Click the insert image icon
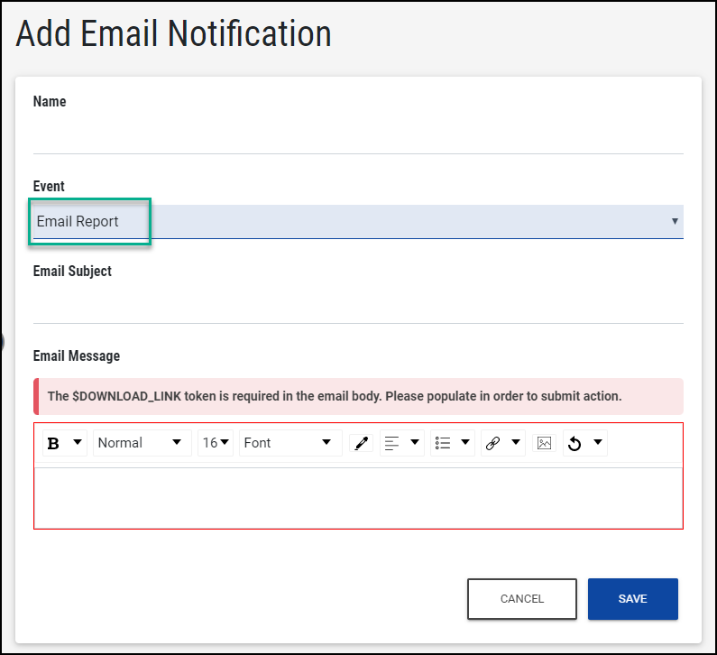The height and width of the screenshot is (655, 717). pos(544,443)
